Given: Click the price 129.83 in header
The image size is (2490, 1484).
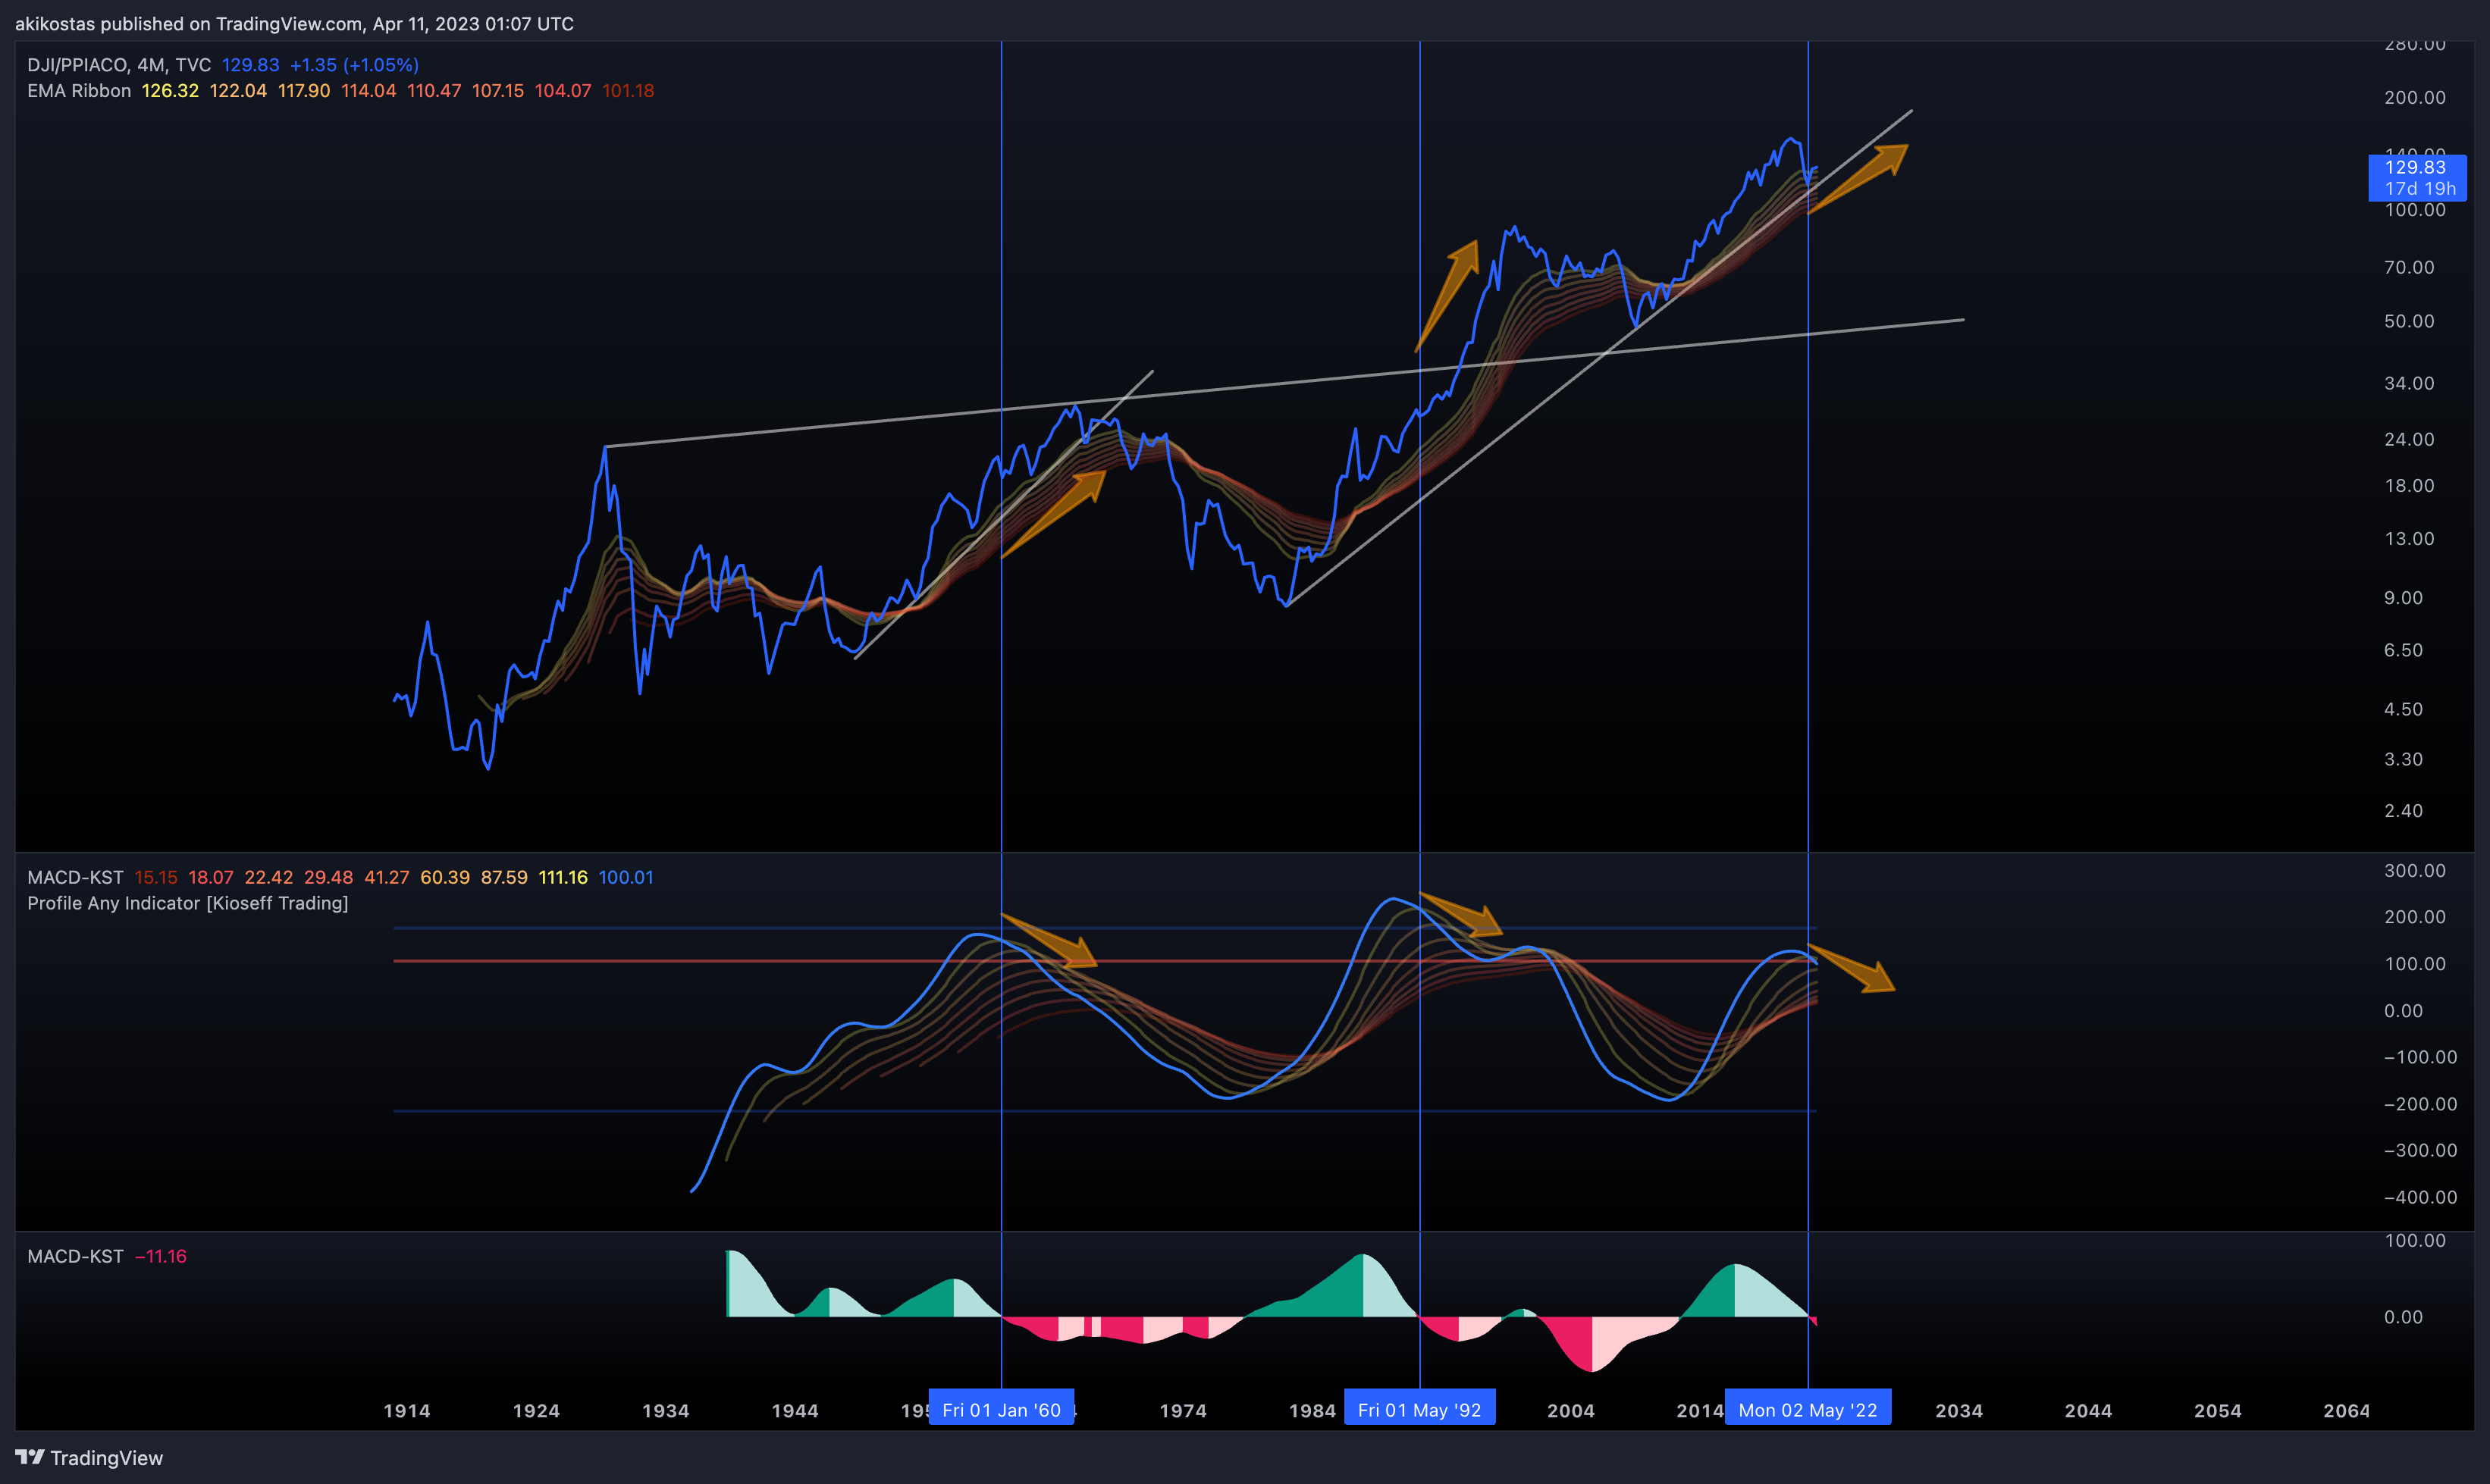Looking at the screenshot, I should 250,65.
